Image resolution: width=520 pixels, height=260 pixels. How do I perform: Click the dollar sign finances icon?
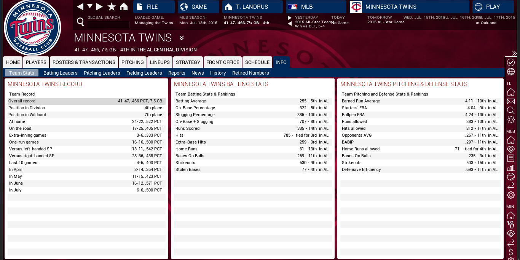pyautogui.click(x=511, y=252)
